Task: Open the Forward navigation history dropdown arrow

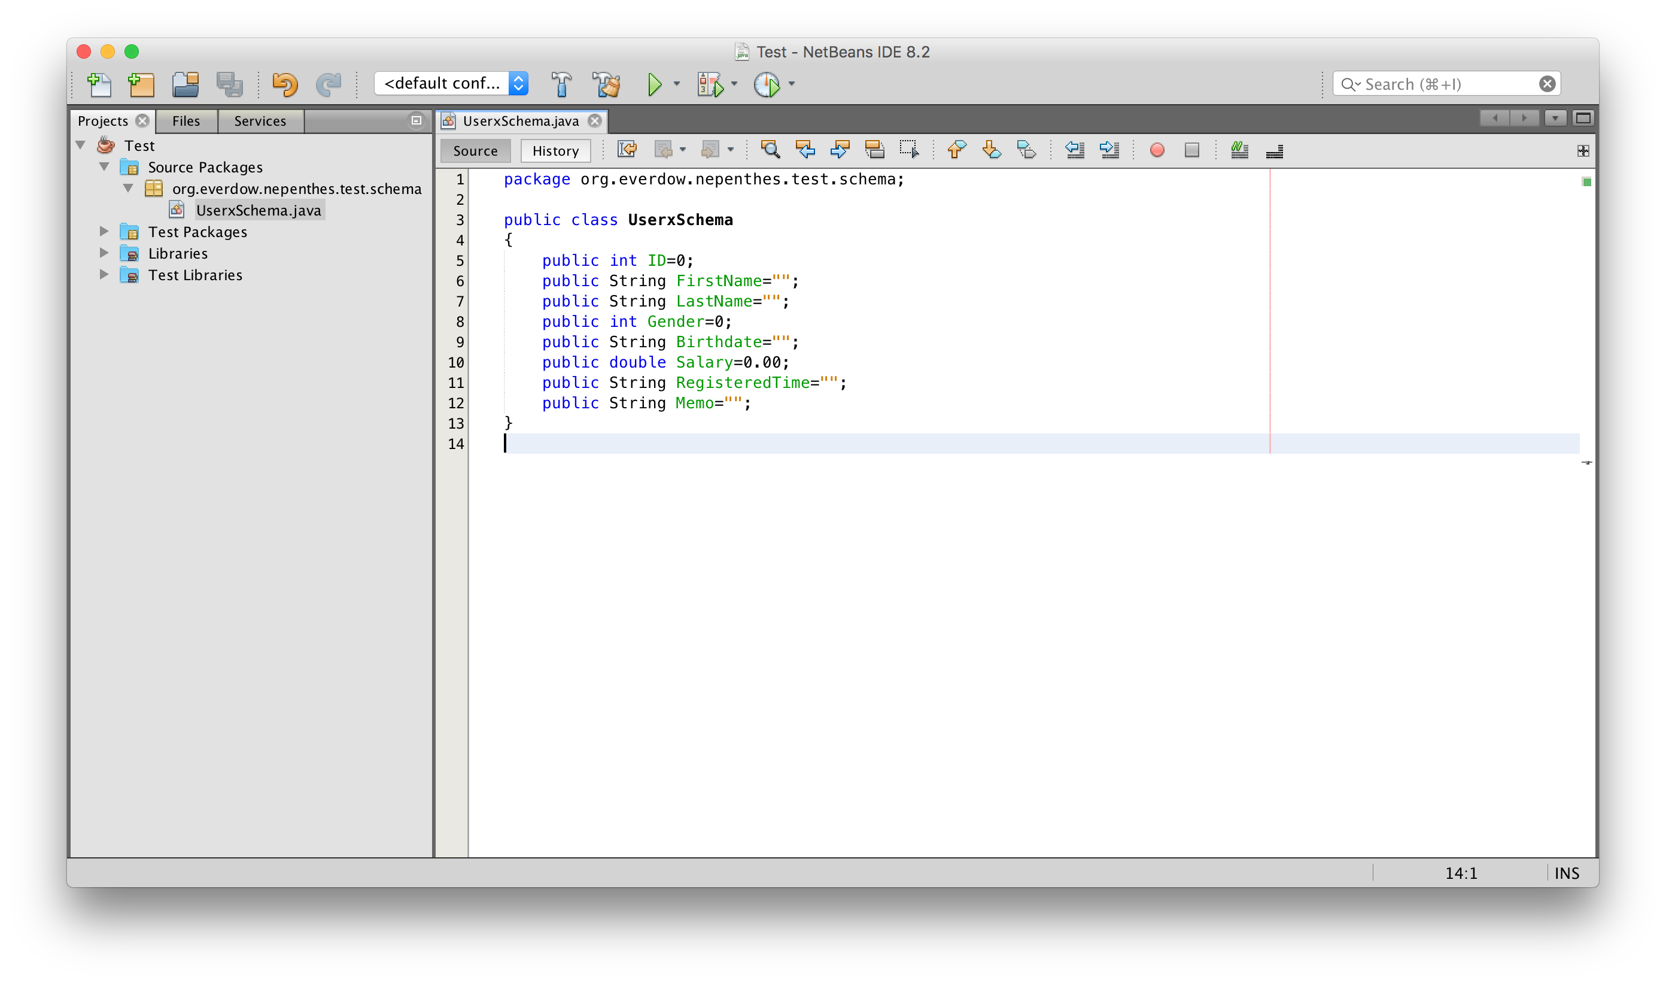Action: [730, 150]
